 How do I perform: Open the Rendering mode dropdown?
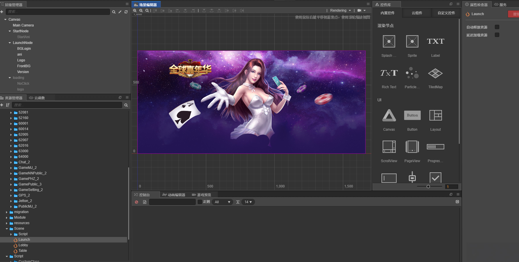pos(340,10)
